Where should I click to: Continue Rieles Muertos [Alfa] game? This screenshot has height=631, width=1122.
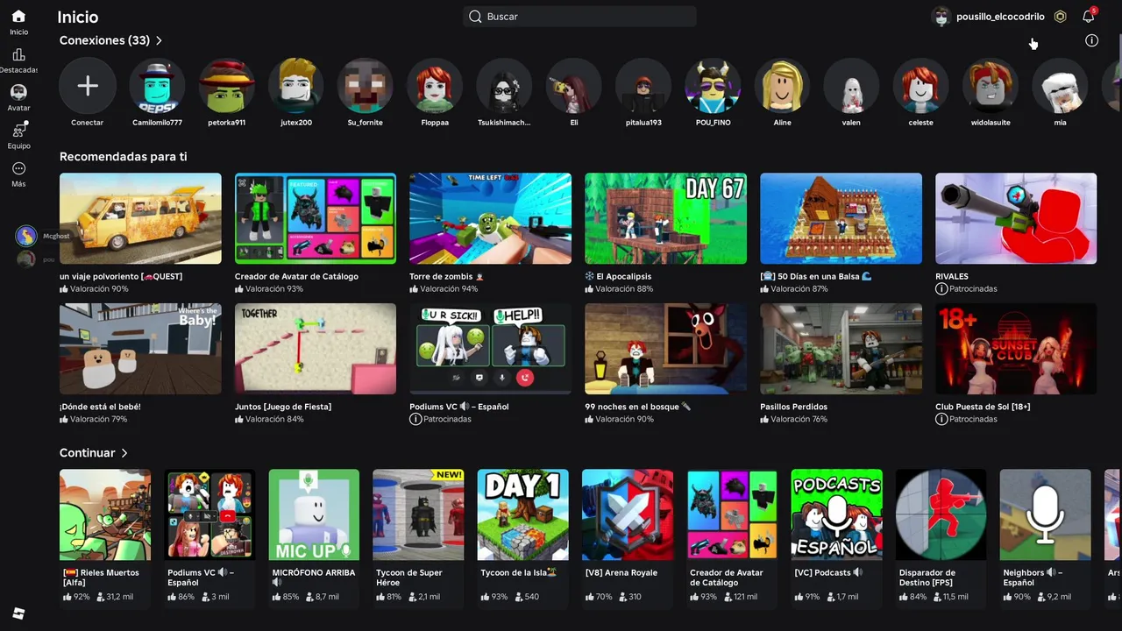click(105, 514)
